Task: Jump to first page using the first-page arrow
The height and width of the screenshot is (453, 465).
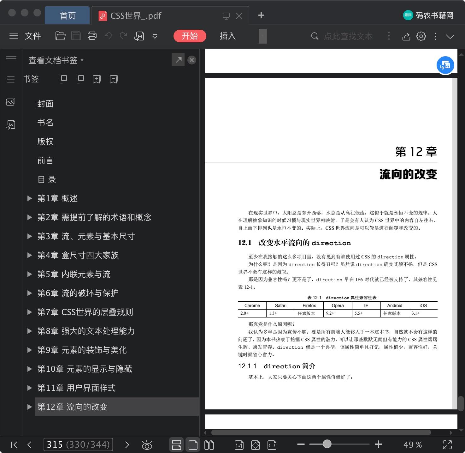Action: (14, 445)
